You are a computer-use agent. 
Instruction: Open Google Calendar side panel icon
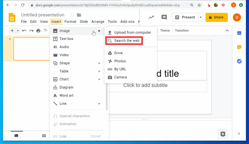[239, 33]
